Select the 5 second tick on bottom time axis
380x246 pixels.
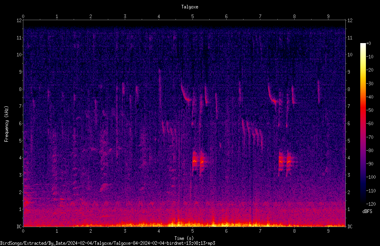click(193, 231)
